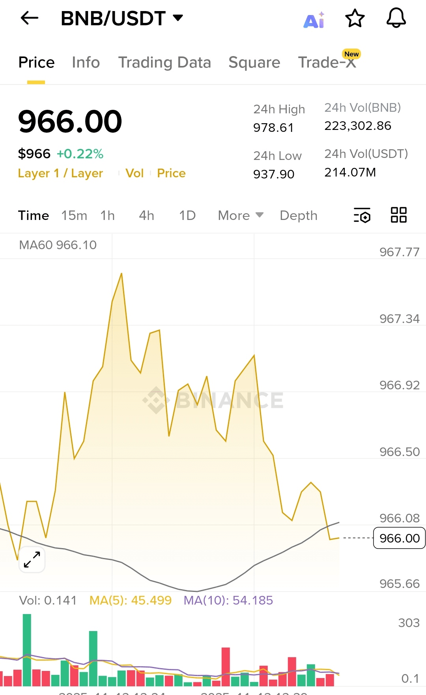
Task: Go to the Square tab
Action: coord(254,62)
